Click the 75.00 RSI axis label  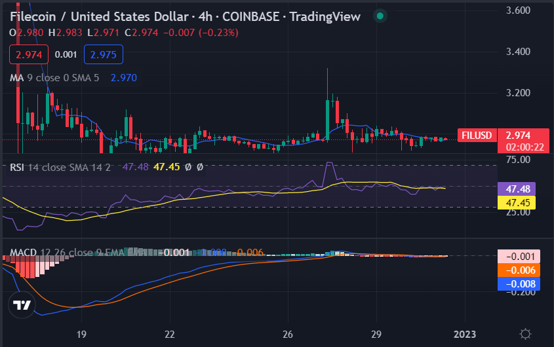coord(518,160)
